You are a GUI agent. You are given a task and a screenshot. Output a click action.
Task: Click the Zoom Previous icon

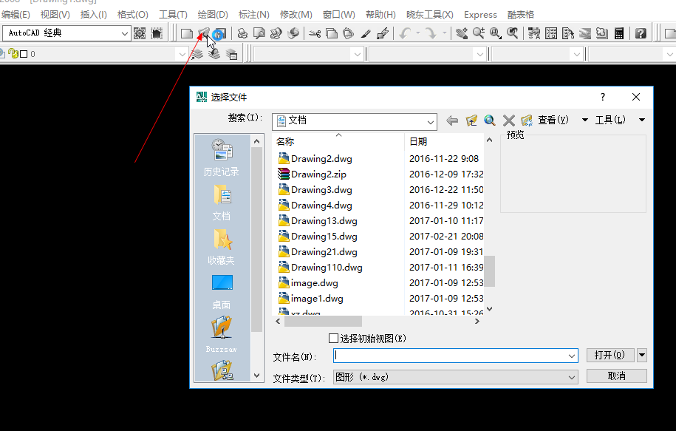(512, 33)
